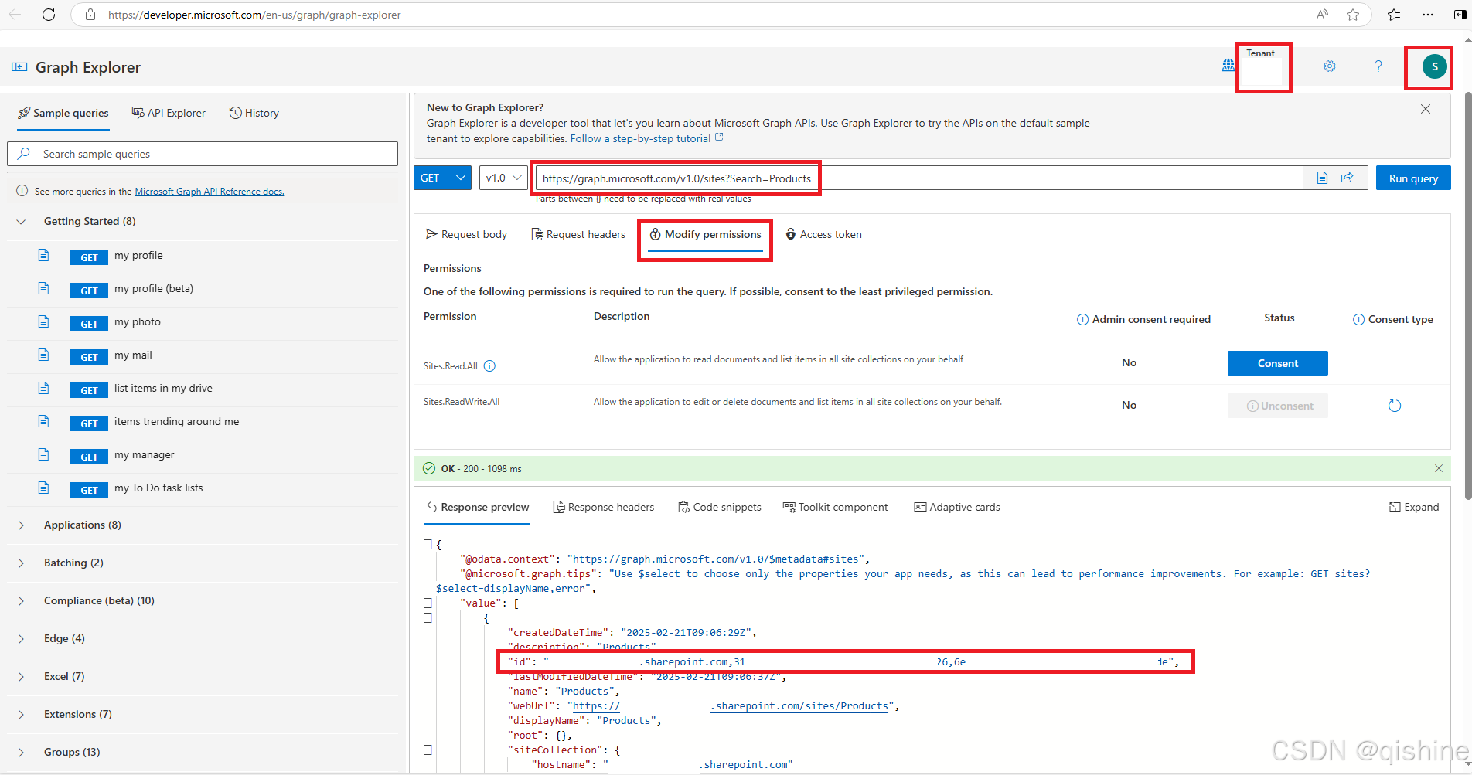
Task: Toggle collapse box beside siteCollection
Action: coord(428,750)
